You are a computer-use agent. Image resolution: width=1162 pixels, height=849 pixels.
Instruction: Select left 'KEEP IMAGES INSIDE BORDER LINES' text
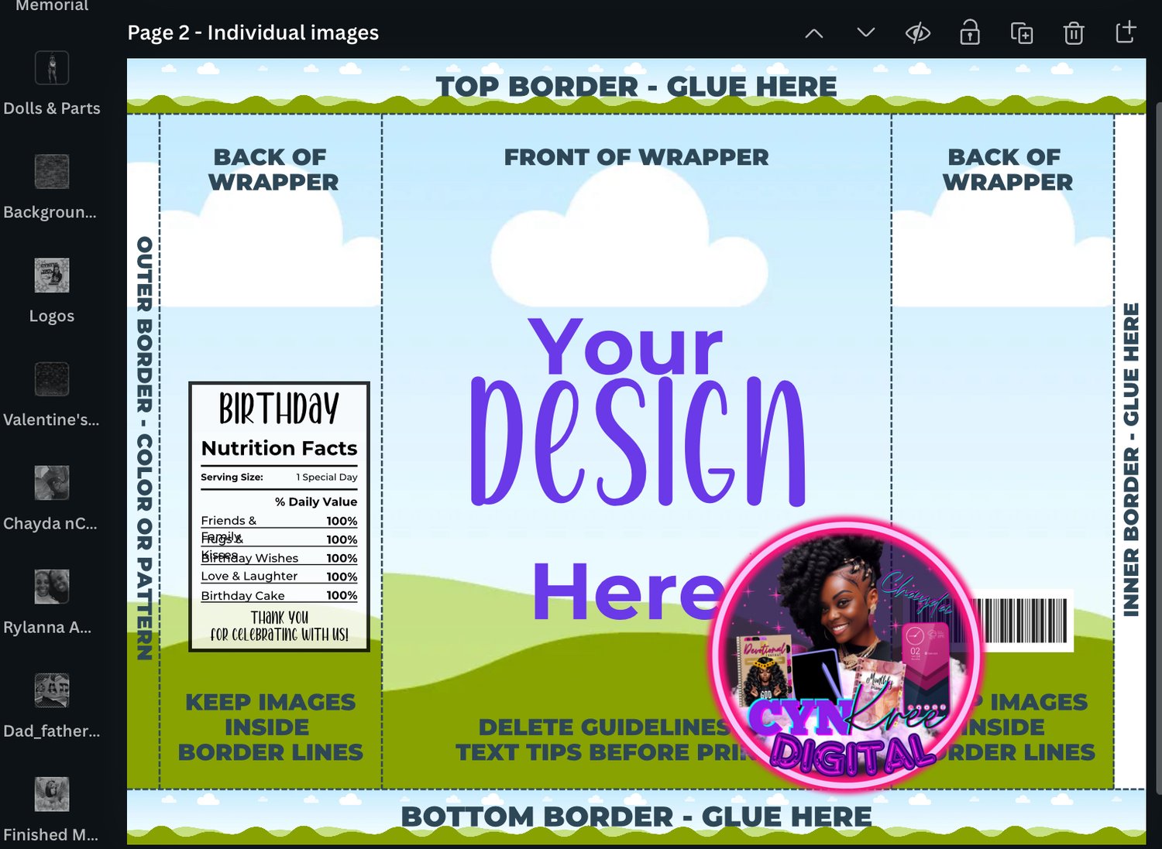[270, 727]
